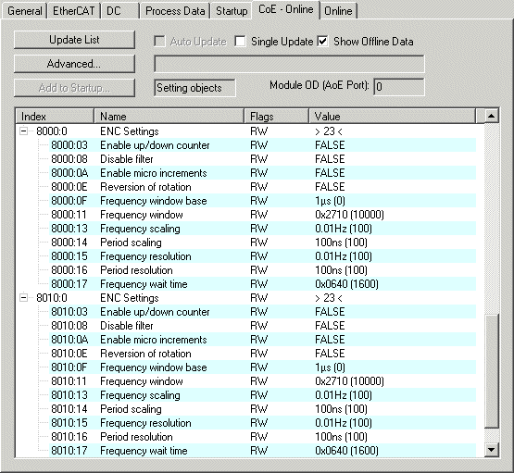Image resolution: width=514 pixels, height=473 pixels.
Task: Click the Value column header
Action: (x=392, y=117)
